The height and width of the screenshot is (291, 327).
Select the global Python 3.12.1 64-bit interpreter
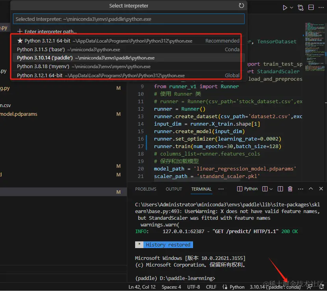(x=128, y=75)
